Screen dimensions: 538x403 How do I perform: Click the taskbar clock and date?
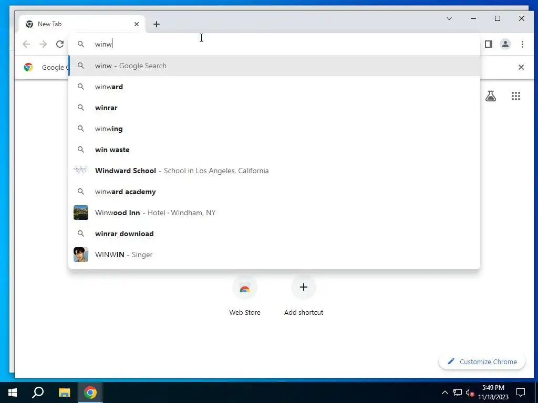[493, 393]
